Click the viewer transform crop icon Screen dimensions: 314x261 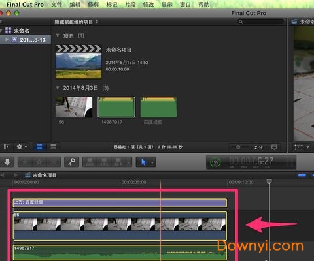298,147
